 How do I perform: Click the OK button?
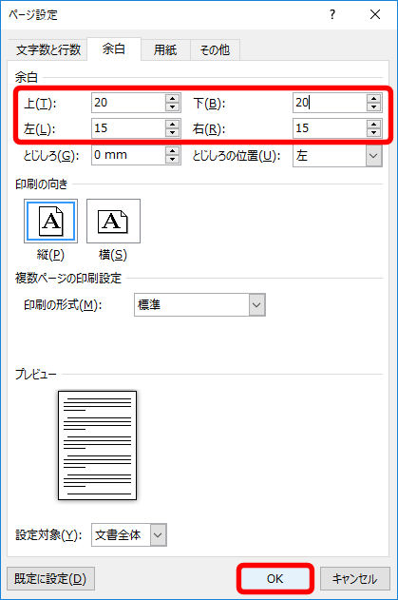[x=275, y=578]
